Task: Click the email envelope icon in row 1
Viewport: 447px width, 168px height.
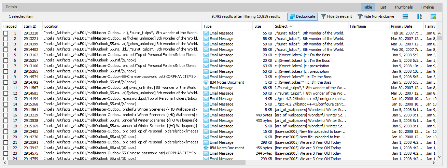Action: (206, 33)
